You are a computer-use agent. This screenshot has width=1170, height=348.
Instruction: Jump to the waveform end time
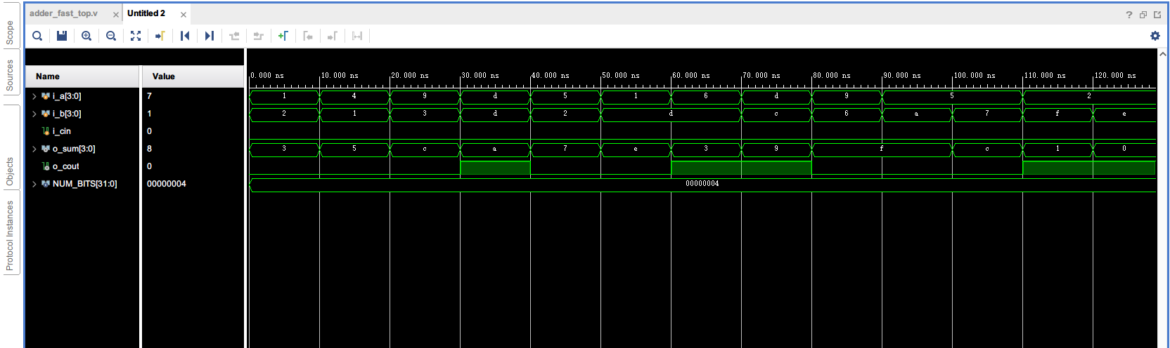210,36
